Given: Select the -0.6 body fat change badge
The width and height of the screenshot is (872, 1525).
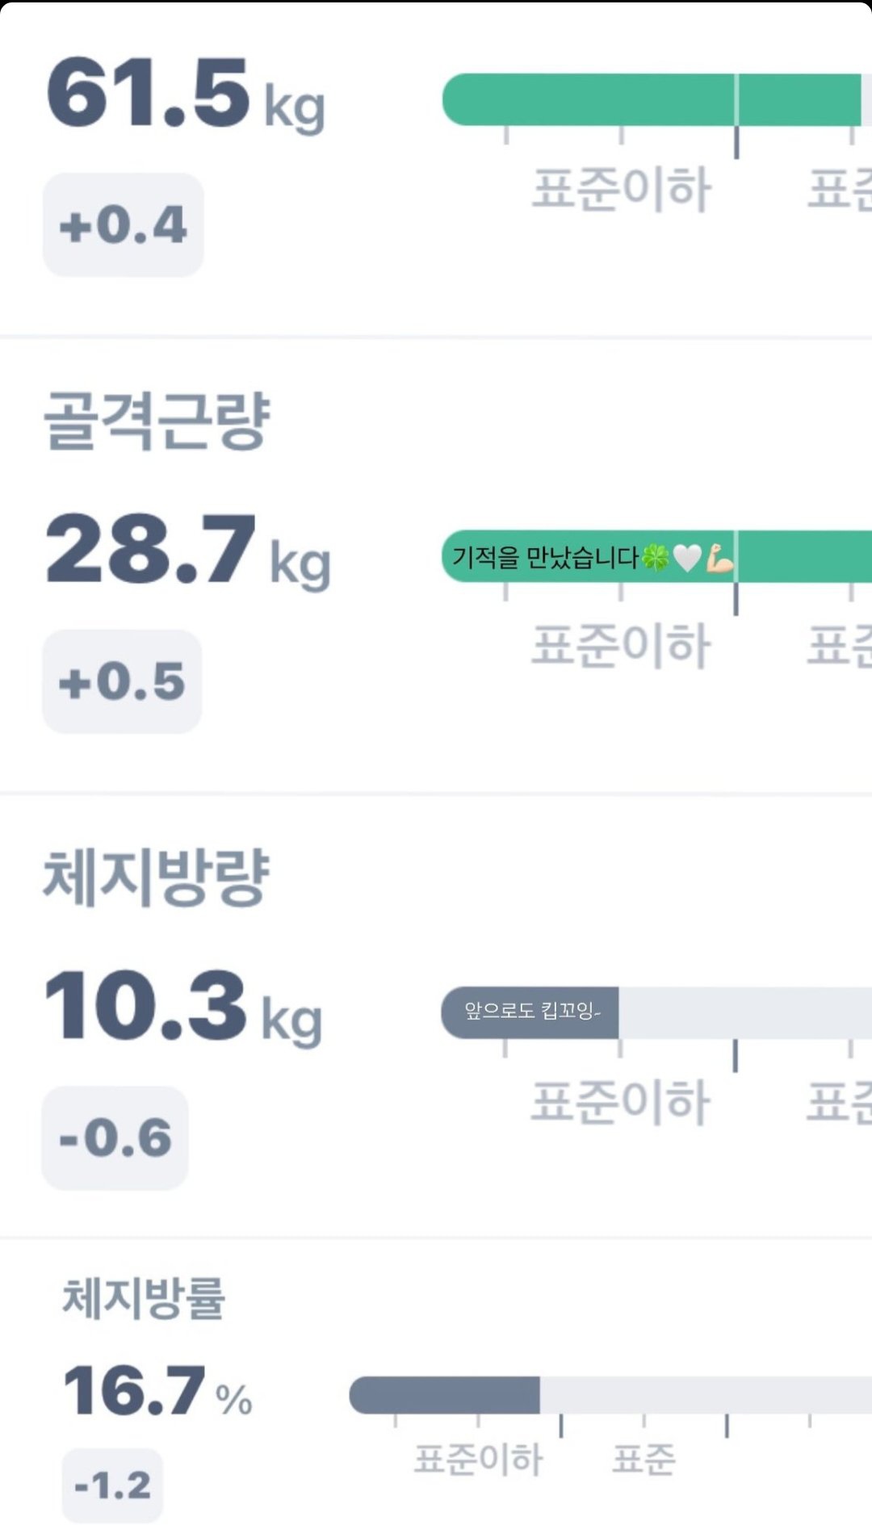Looking at the screenshot, I should click(115, 1137).
